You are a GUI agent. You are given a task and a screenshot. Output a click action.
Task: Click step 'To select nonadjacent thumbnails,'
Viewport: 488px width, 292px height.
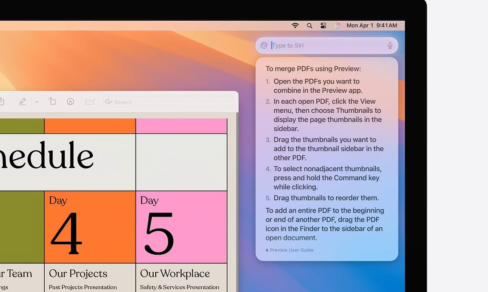tap(327, 169)
